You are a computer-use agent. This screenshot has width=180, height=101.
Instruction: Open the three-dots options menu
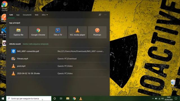(105, 15)
